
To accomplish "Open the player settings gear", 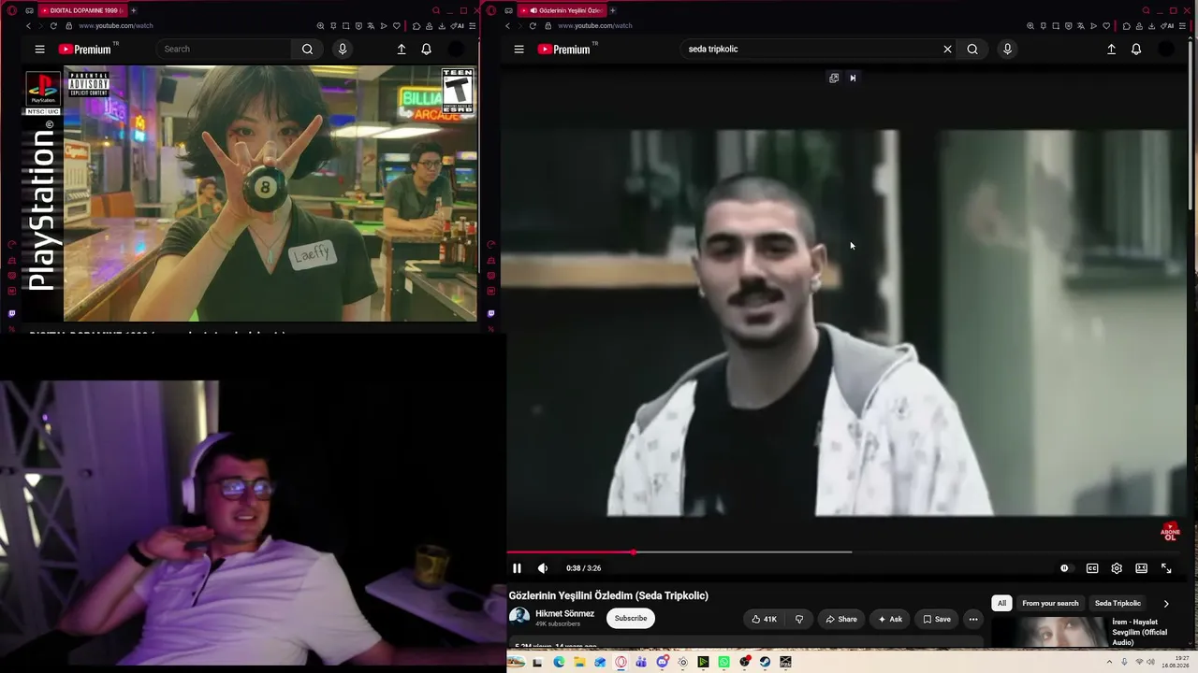I will click(x=1117, y=568).
